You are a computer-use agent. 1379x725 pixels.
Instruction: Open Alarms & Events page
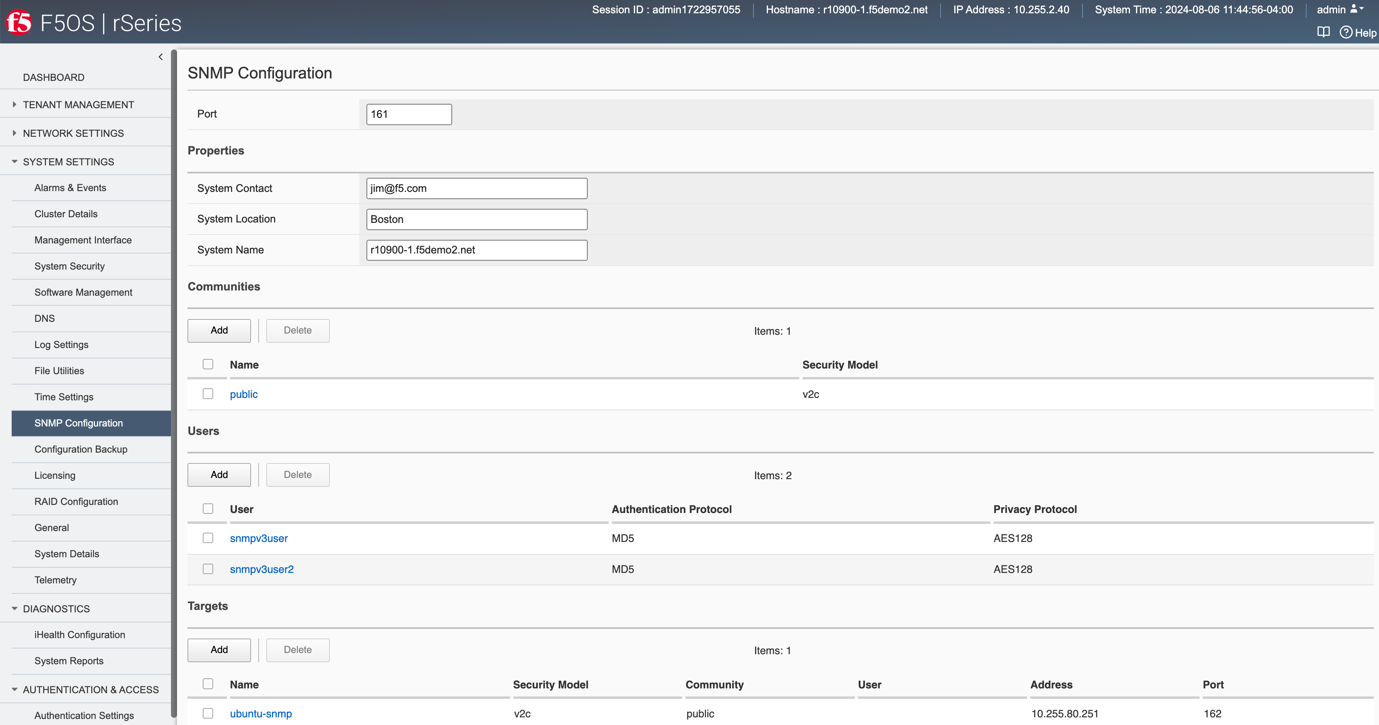[70, 188]
